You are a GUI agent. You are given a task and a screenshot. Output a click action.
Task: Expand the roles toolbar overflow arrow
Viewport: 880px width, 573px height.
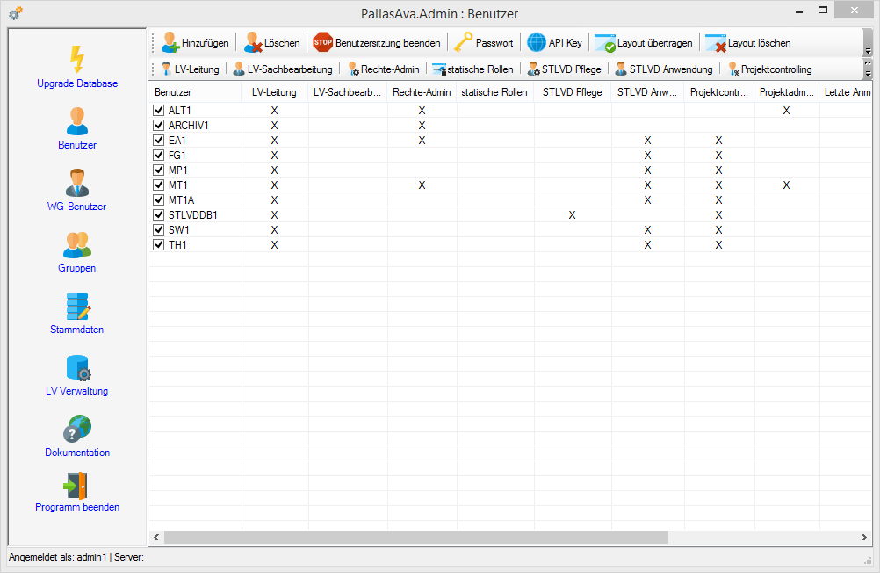point(868,74)
